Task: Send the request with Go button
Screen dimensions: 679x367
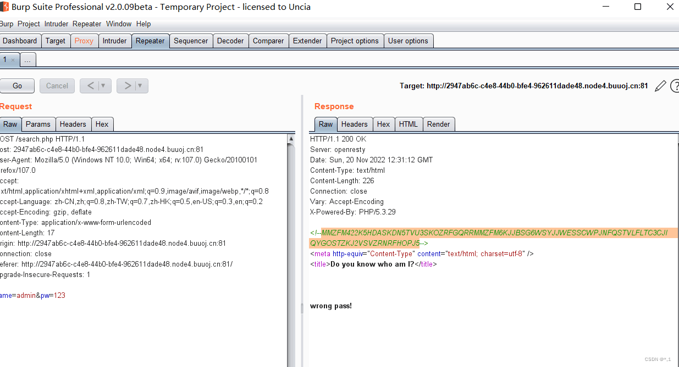Action: pyautogui.click(x=17, y=86)
